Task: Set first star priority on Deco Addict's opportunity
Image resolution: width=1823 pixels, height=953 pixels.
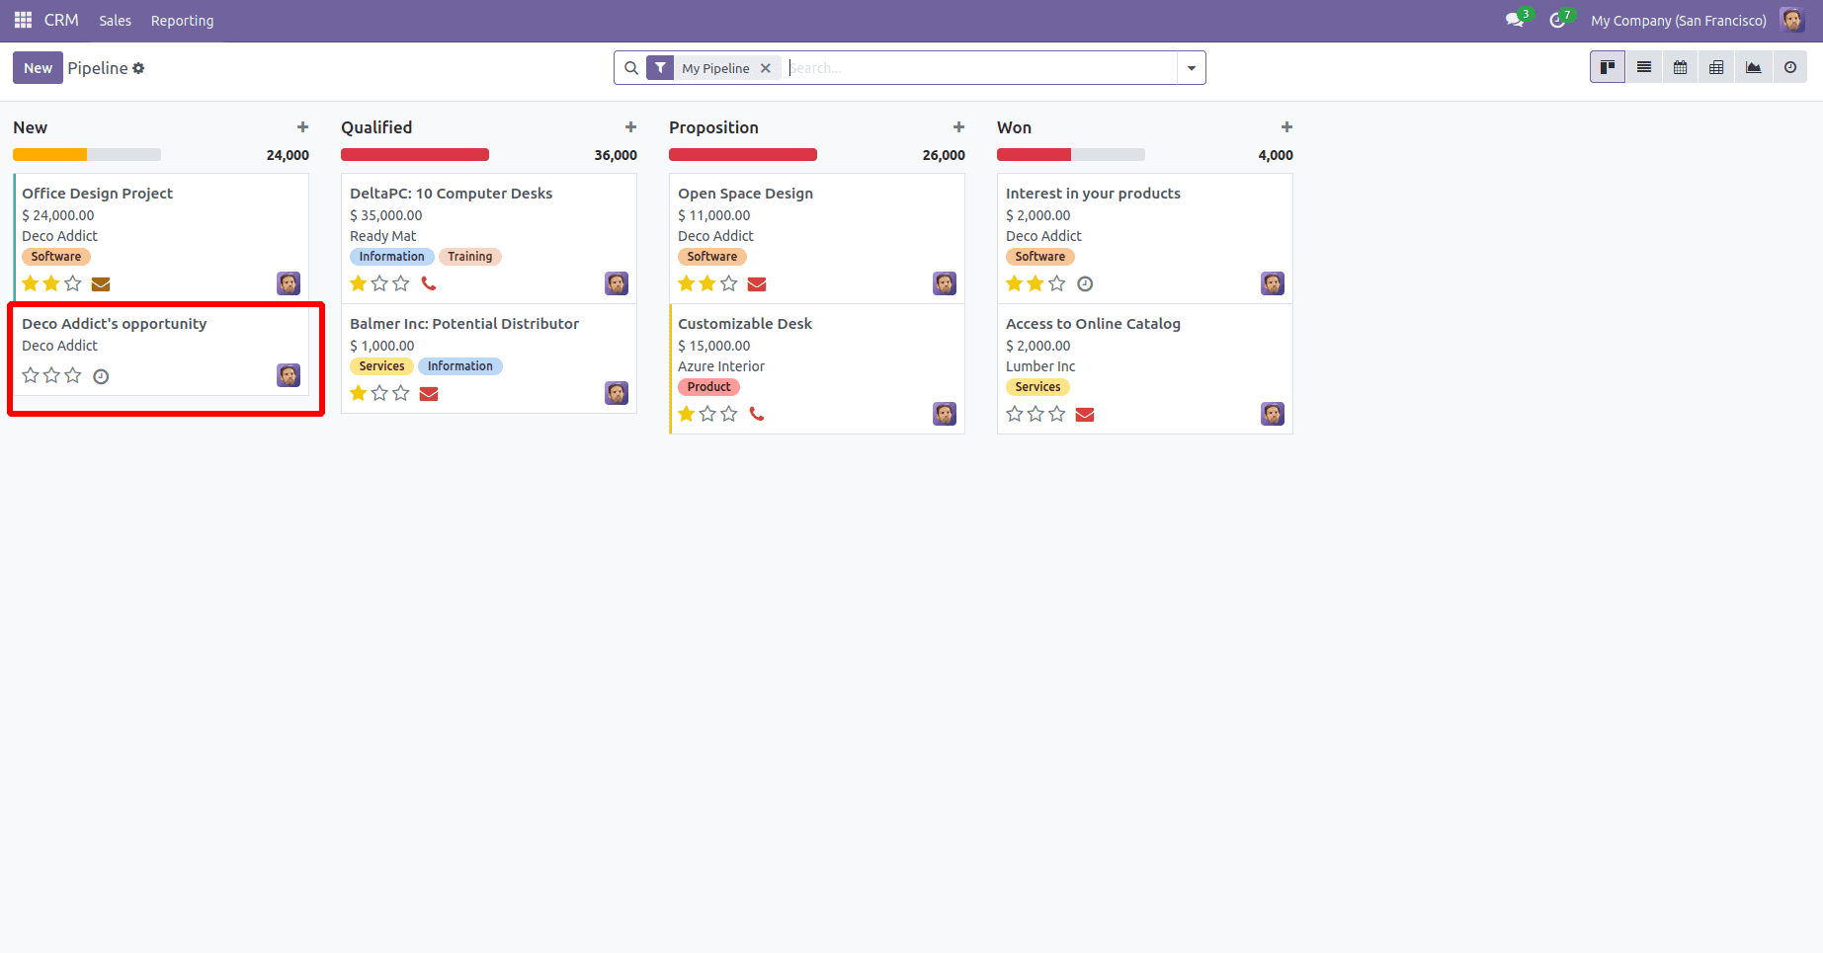Action: tap(31, 375)
